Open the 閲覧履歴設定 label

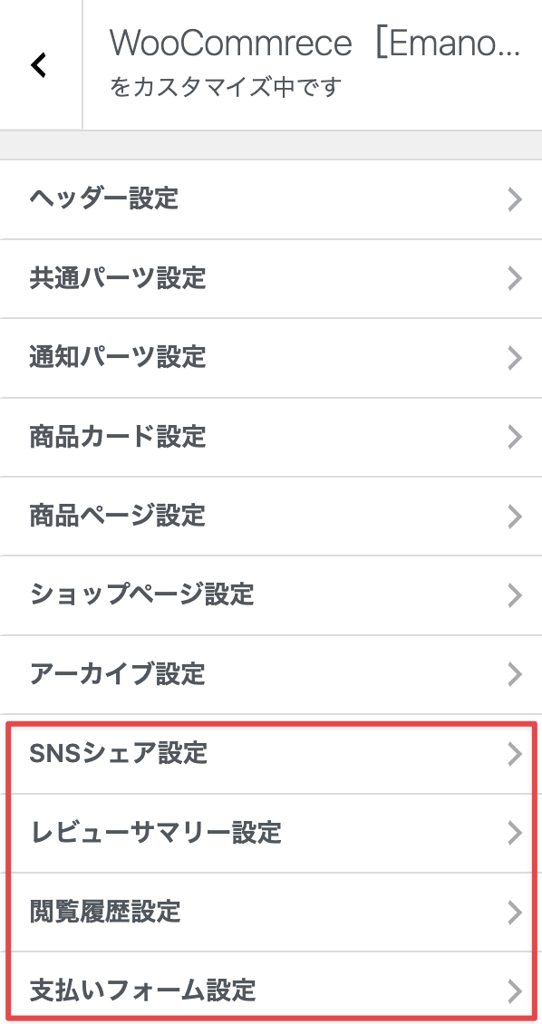click(x=105, y=913)
